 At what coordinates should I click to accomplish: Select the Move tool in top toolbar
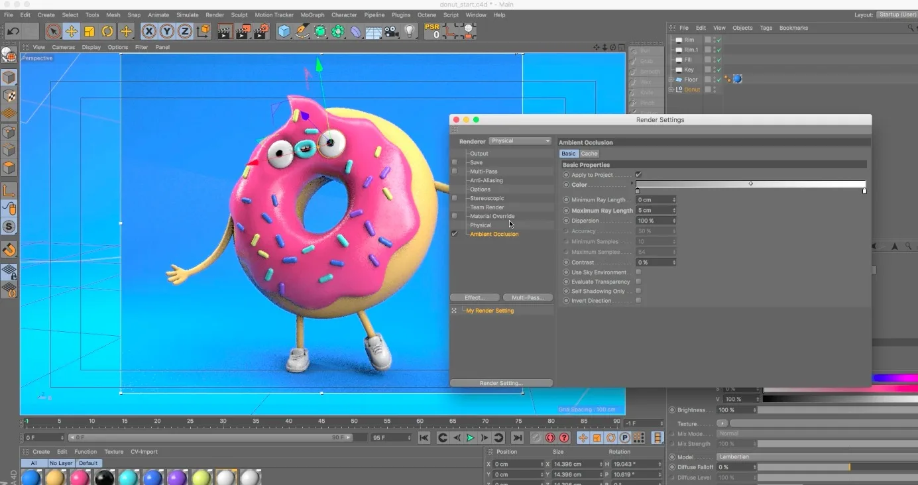pyautogui.click(x=71, y=31)
